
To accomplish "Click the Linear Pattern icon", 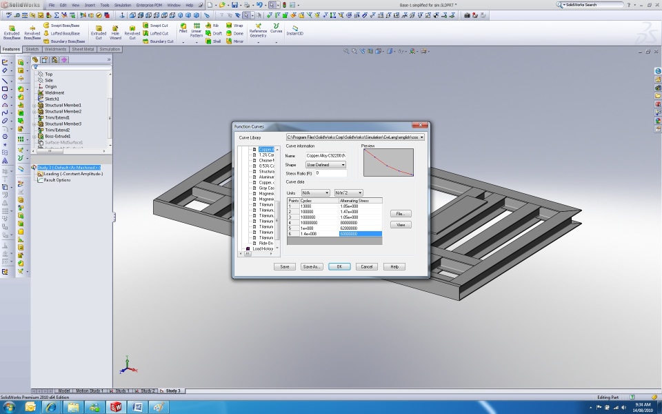I will tap(197, 30).
